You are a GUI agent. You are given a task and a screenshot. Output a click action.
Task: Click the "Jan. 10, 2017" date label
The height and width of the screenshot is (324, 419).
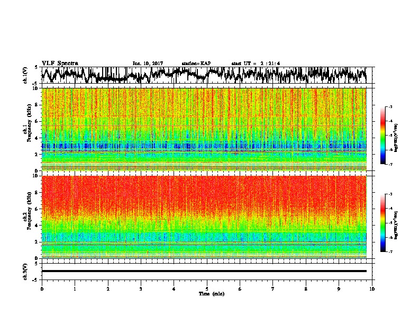tap(148, 64)
